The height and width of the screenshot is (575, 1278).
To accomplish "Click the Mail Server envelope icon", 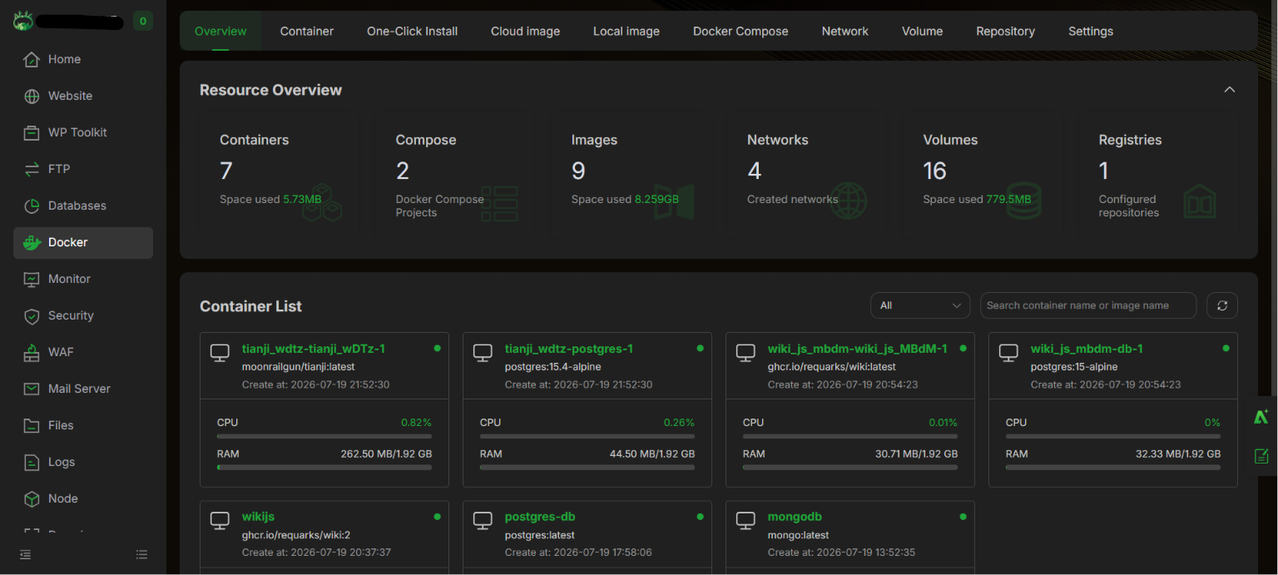I will (32, 389).
